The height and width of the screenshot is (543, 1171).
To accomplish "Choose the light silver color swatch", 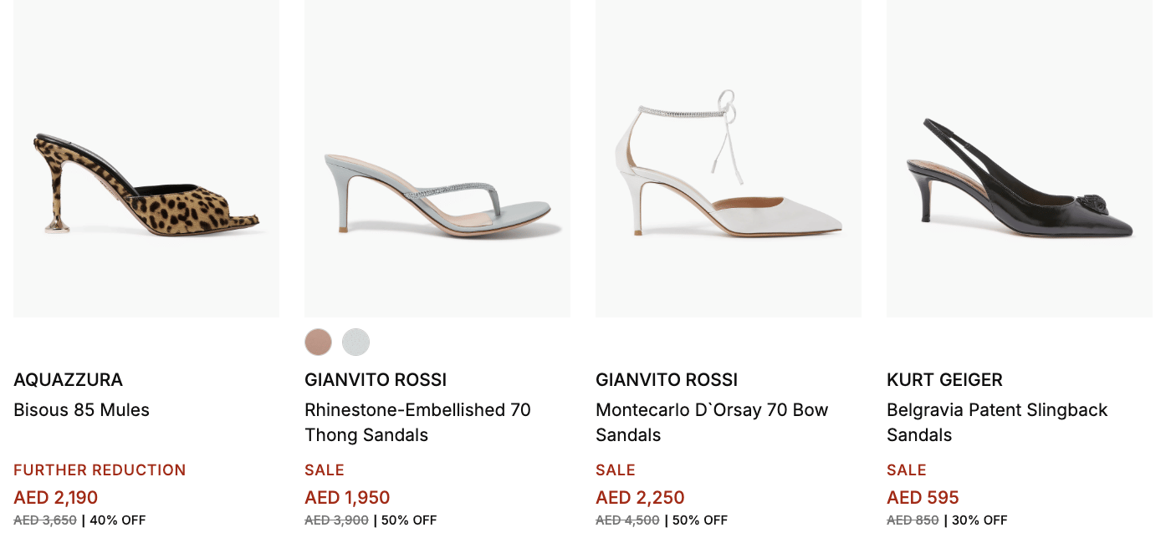I will (x=355, y=342).
